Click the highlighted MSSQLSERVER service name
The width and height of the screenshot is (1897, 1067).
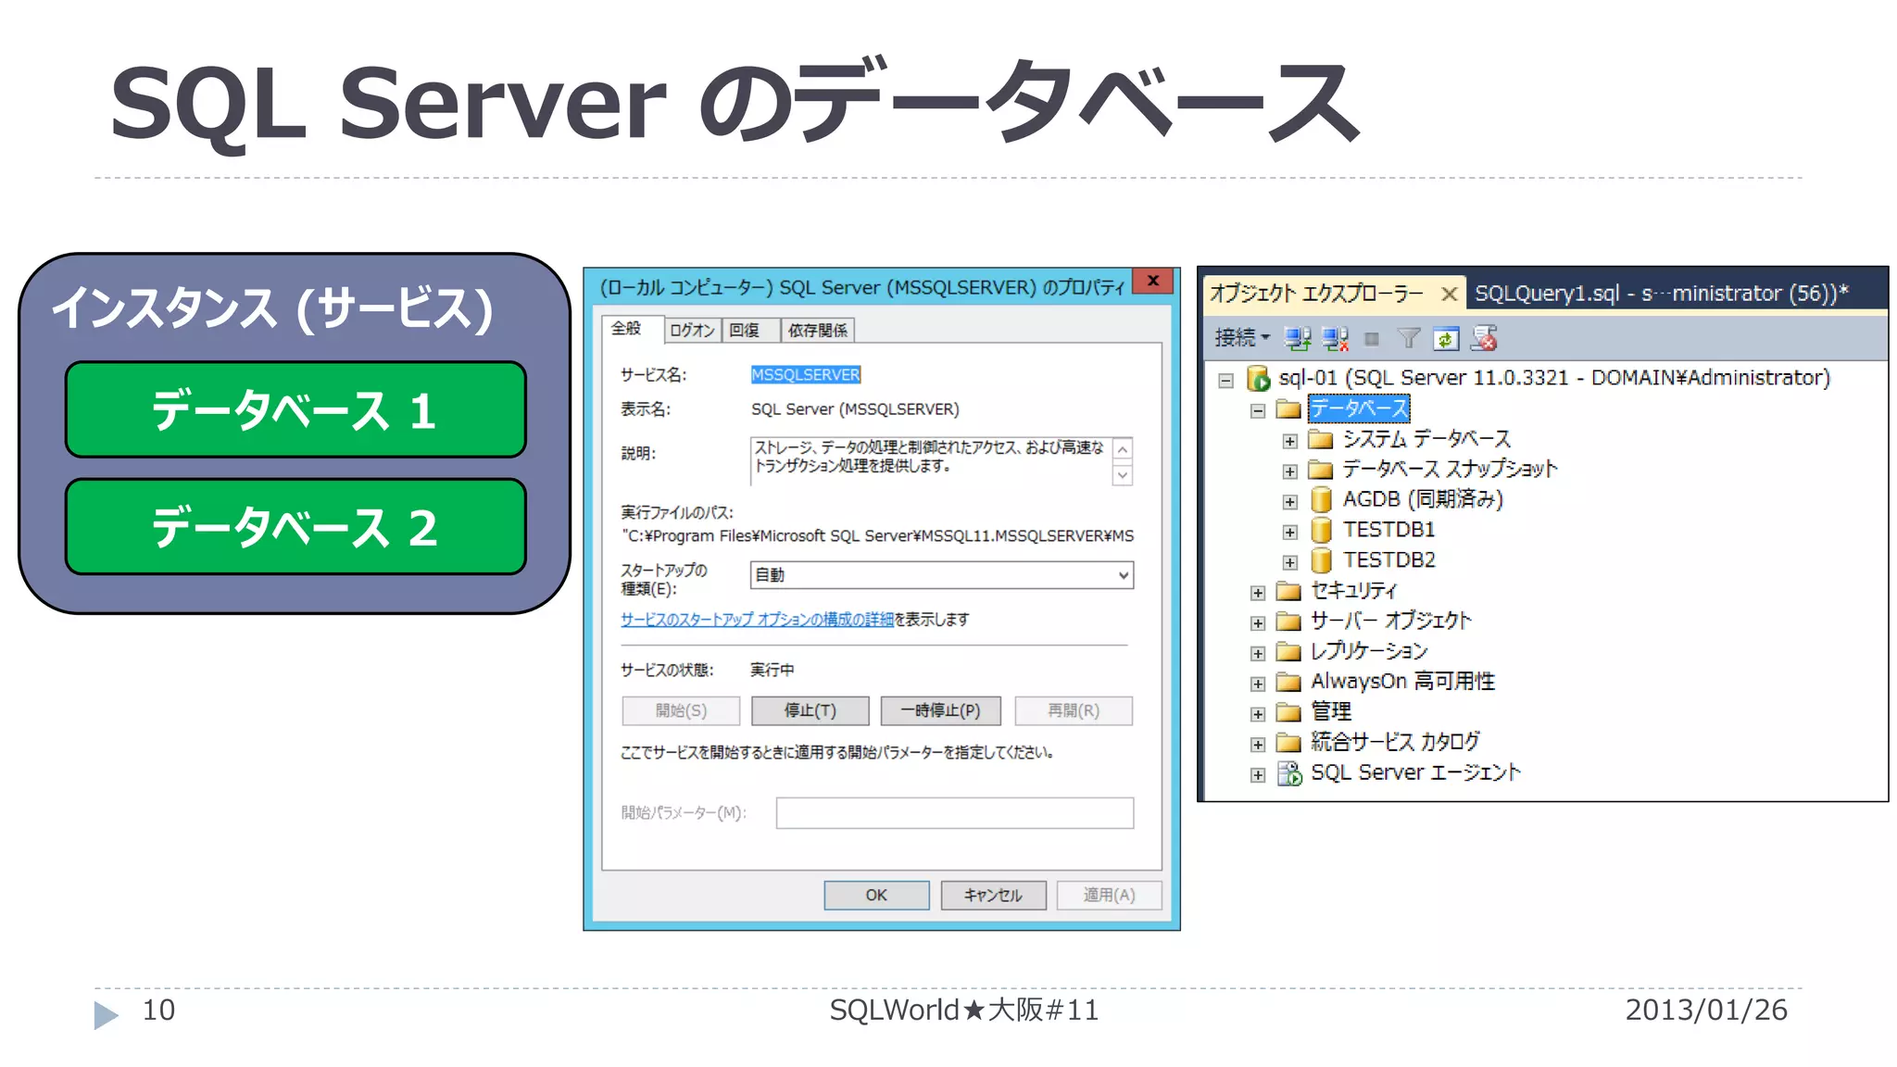(x=806, y=374)
